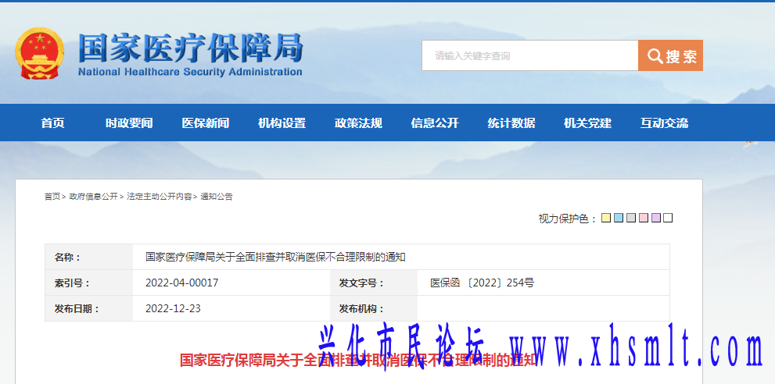Open the 政策法规 navigation item

(358, 123)
